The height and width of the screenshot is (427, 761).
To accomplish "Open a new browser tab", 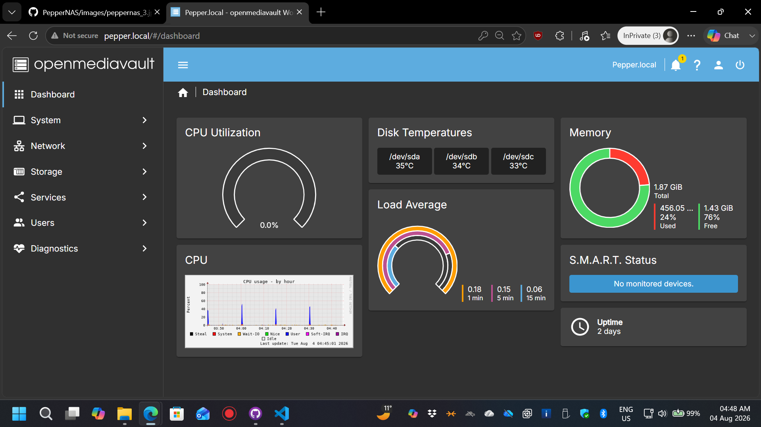I will (x=321, y=12).
